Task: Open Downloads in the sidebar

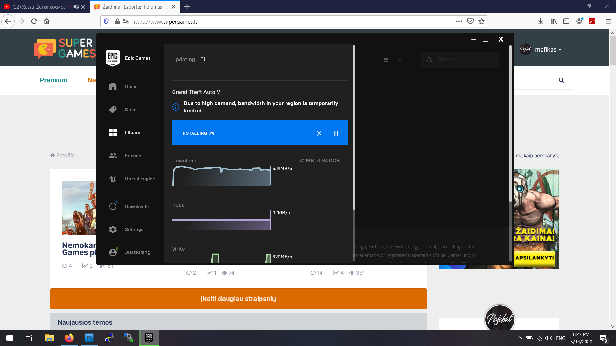Action: (x=136, y=207)
